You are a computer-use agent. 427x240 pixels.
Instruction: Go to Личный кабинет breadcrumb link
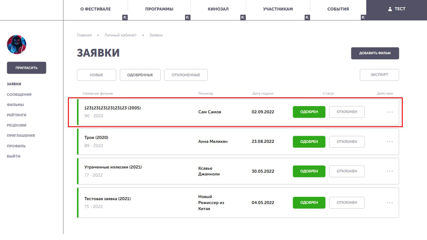click(x=120, y=35)
